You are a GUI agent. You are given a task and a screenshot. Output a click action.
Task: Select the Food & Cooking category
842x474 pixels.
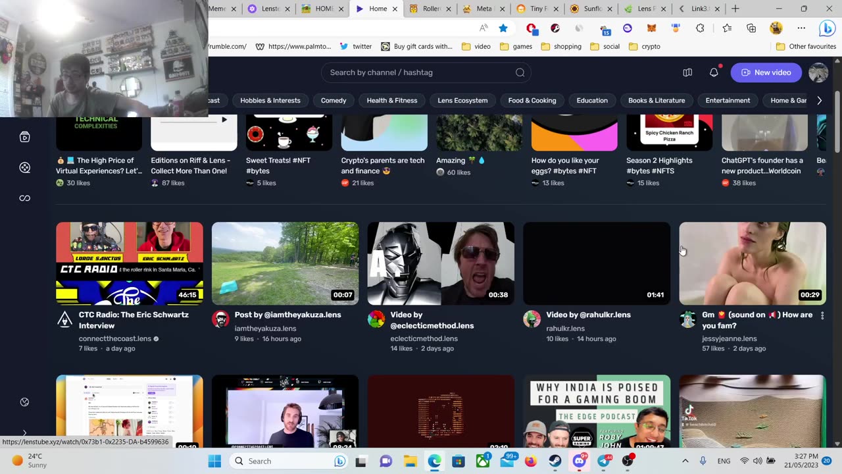(532, 101)
